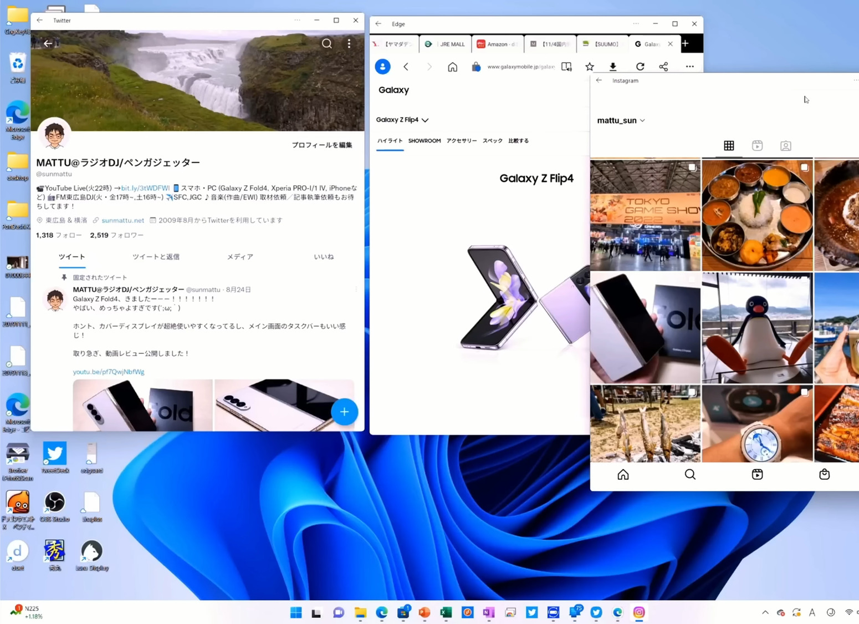Switch to the ツイートと返信 tab
This screenshot has width=859, height=624.
coord(156,257)
